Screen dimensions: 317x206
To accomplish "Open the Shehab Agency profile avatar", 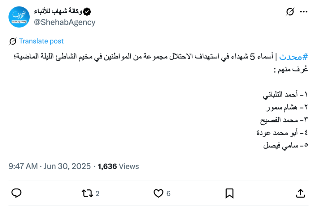I will [x=19, y=17].
